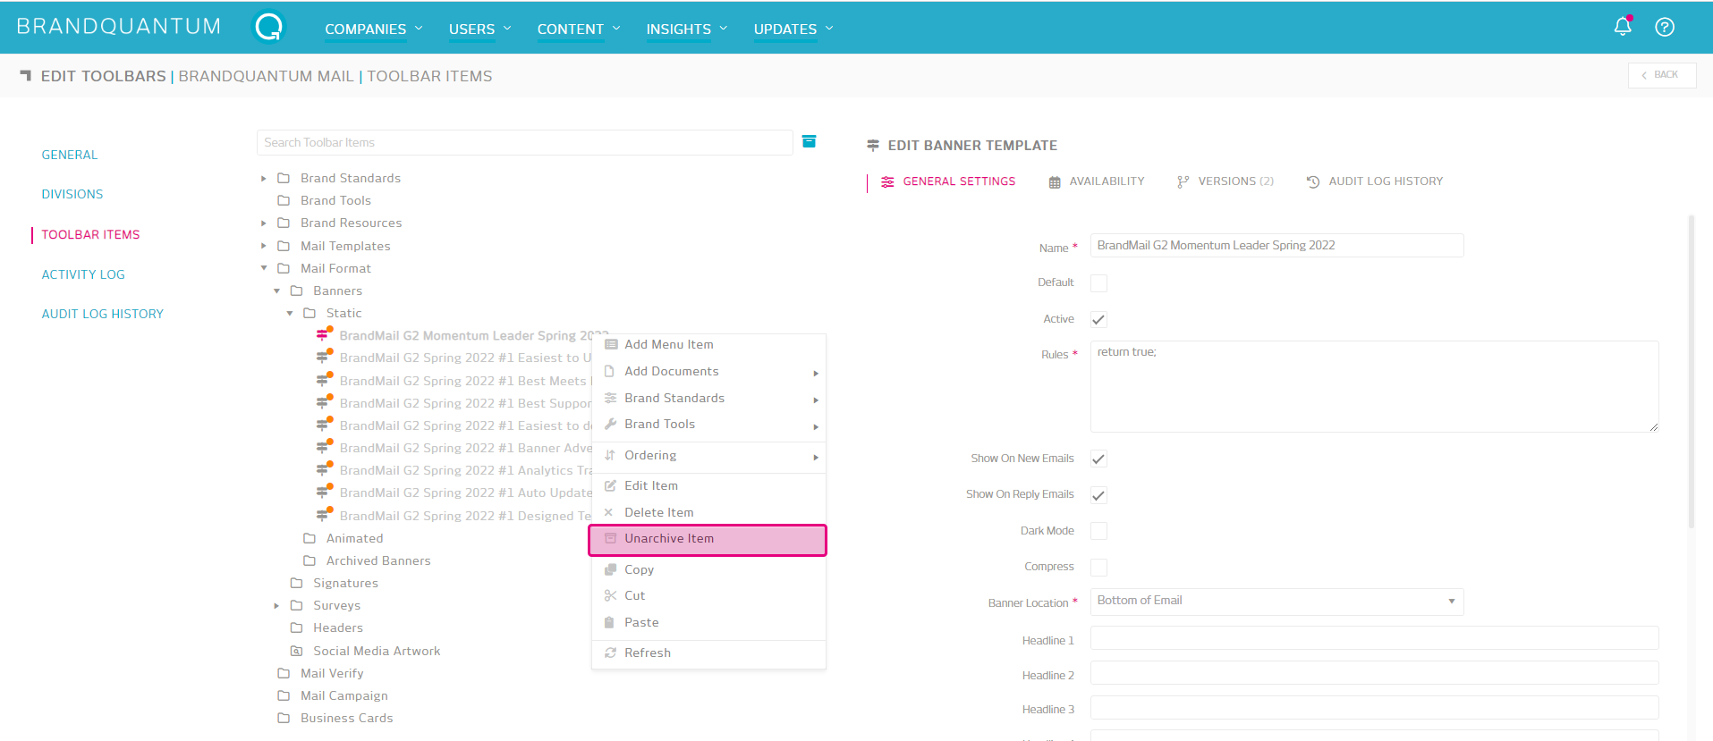Click the Mail Campaign folder icon

(284, 695)
